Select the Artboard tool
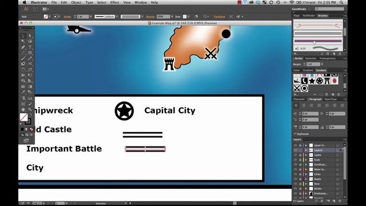The height and width of the screenshot is (206, 366). [23, 104]
